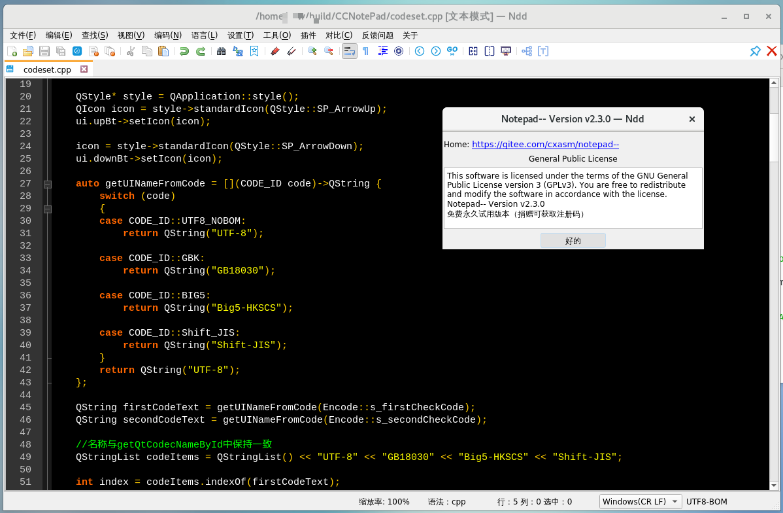Cut the selected text
Viewport: 783px width, 513px height.
pos(129,50)
